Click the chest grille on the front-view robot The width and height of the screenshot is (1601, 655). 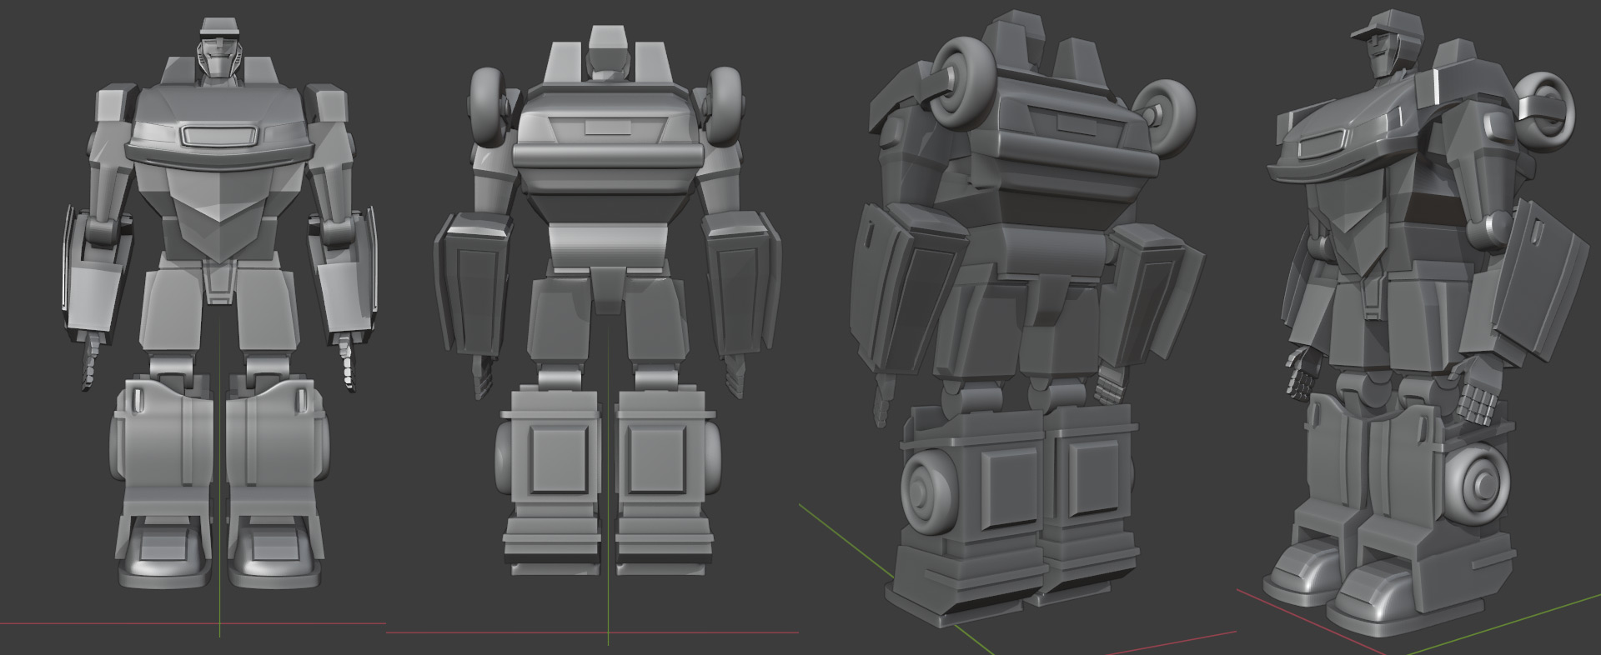pos(220,135)
